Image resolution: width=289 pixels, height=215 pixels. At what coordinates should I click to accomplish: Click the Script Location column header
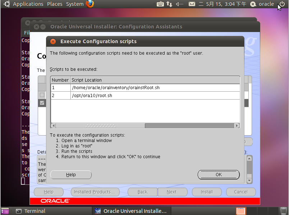155,80
